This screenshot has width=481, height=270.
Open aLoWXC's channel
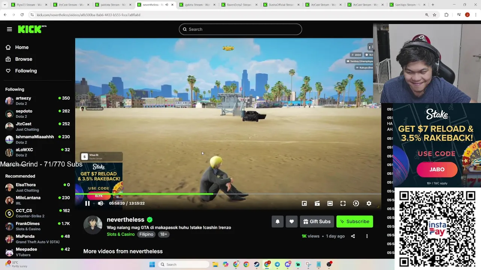[x=38, y=152]
